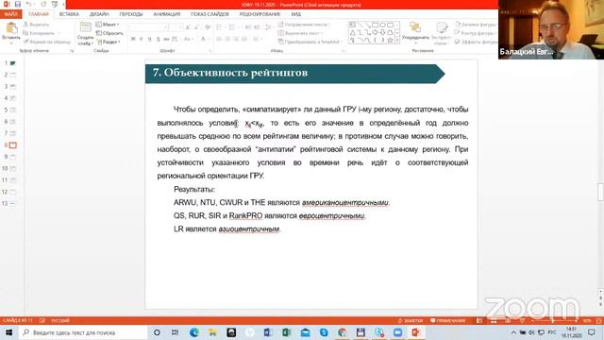Click the New Slide (Создать слайд) icon
Viewport: 604px width, 340px height.
85,27
